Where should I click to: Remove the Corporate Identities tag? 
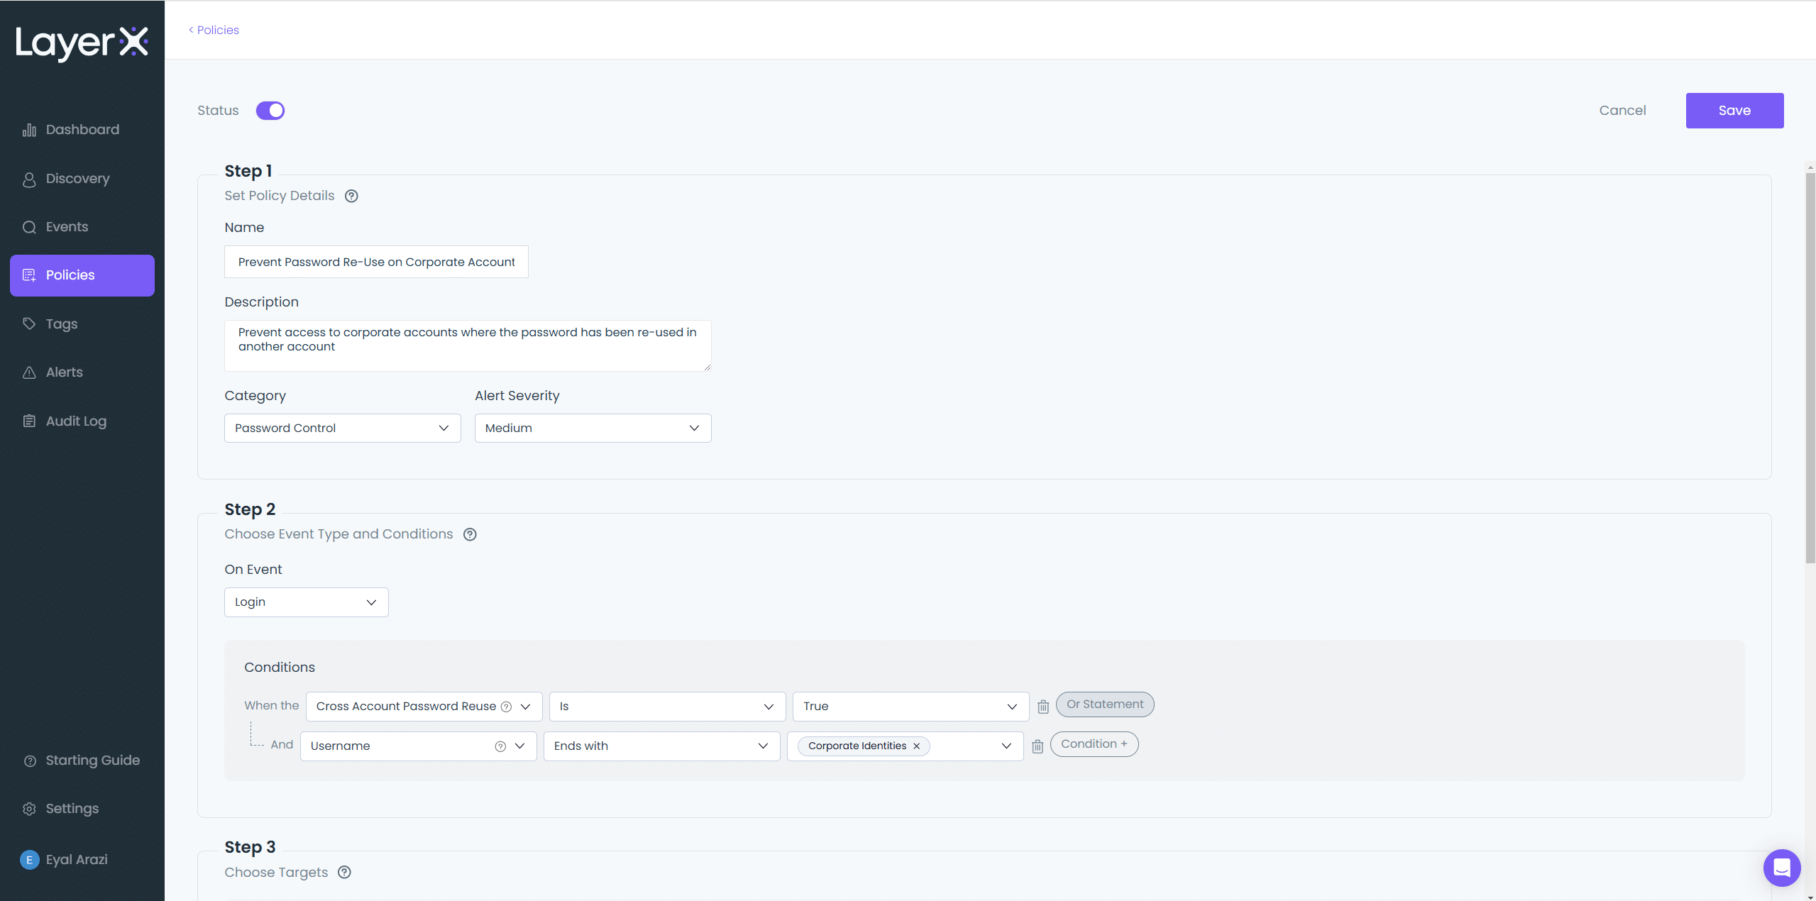tap(916, 746)
